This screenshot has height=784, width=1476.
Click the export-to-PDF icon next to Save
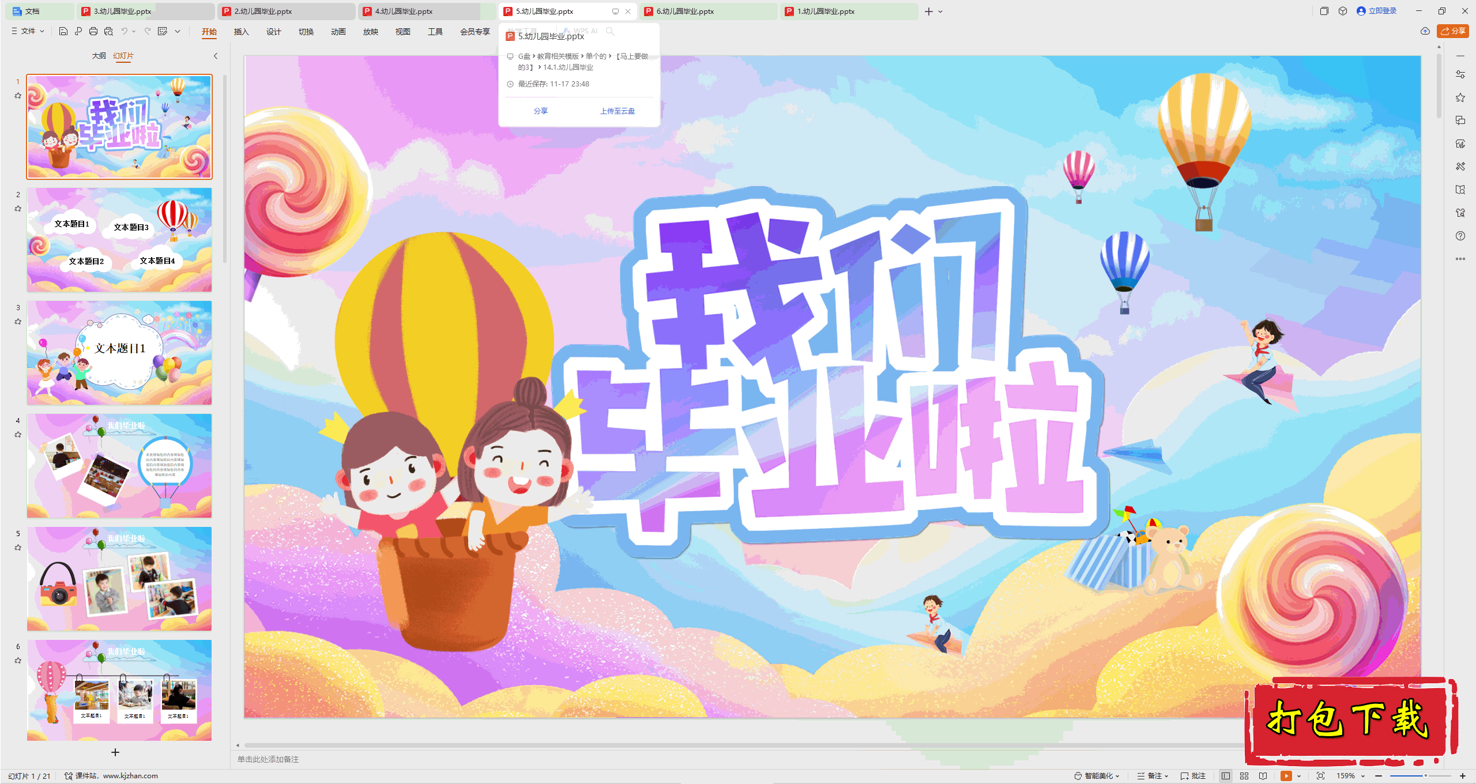(x=78, y=31)
